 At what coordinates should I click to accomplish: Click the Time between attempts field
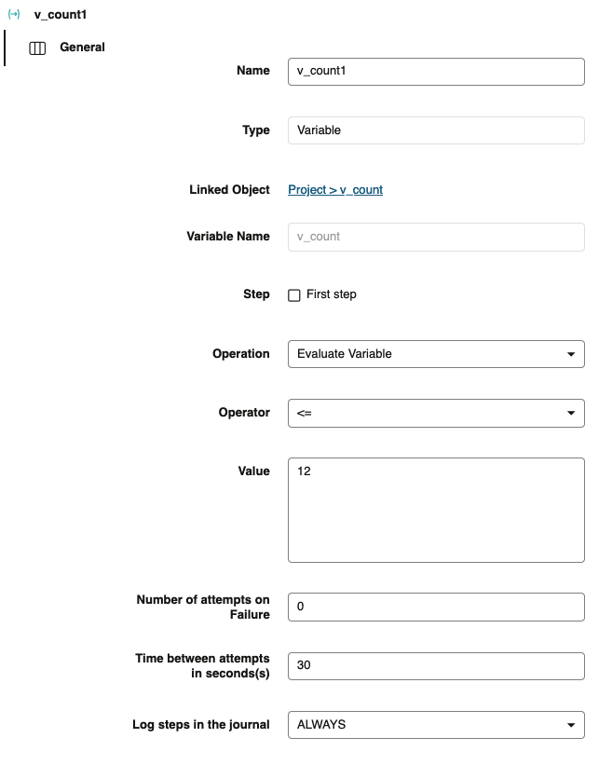[436, 665]
